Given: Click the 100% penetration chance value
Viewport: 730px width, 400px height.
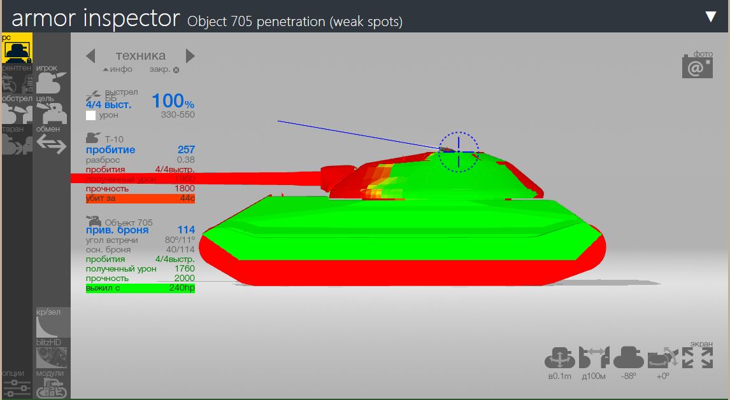Looking at the screenshot, I should coord(173,101).
